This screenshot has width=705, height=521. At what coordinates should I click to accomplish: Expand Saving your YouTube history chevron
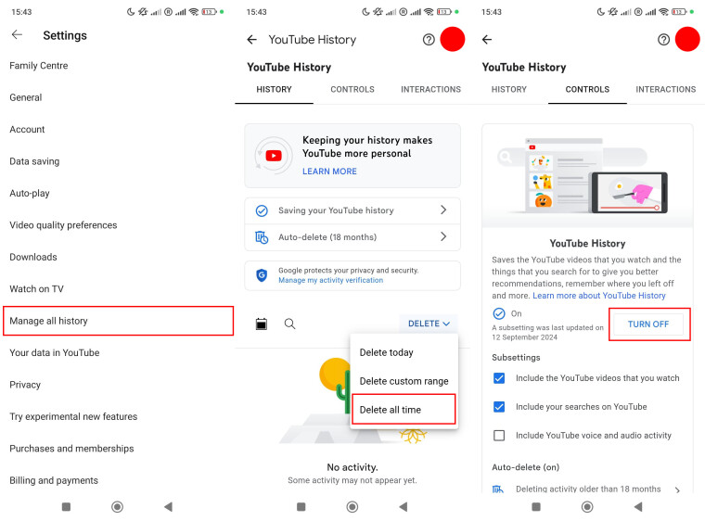(x=443, y=210)
